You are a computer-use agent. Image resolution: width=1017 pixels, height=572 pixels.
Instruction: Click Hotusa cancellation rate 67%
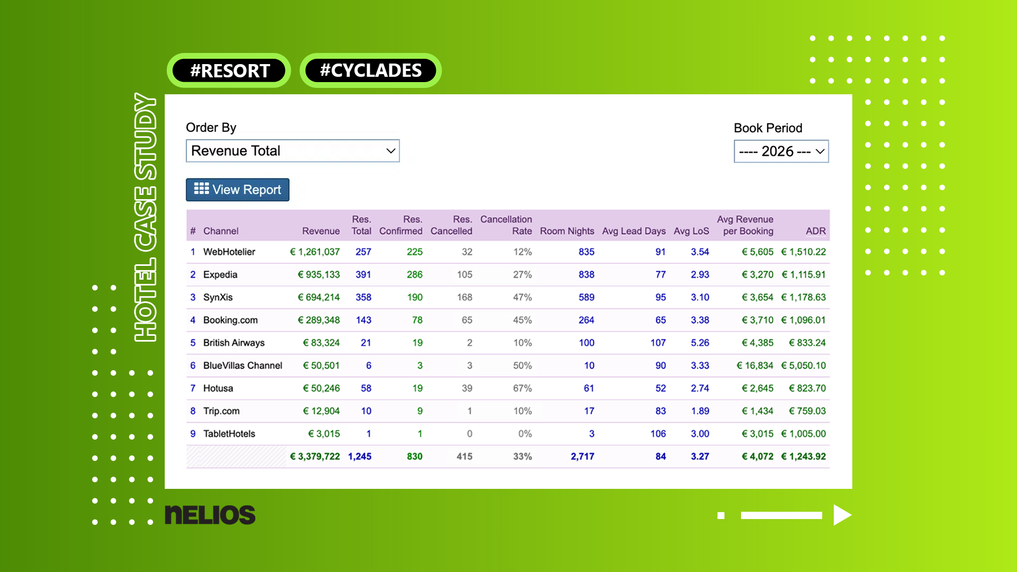[x=522, y=388]
